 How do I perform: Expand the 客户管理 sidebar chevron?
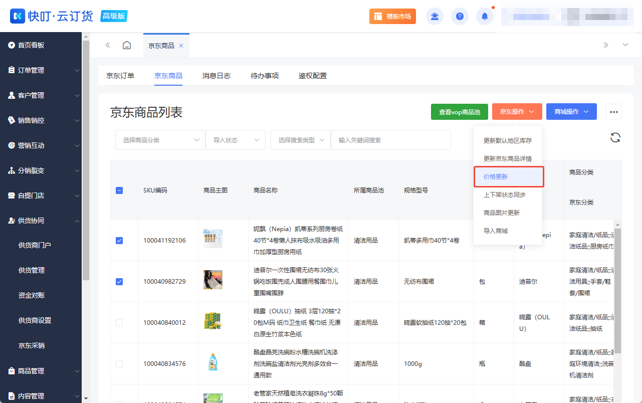(77, 96)
